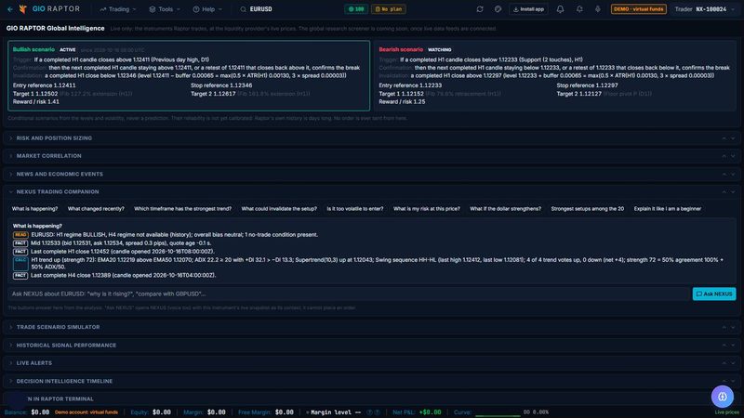
Task: Move Risk and Position Sizing section up
Action: [x=724, y=137]
